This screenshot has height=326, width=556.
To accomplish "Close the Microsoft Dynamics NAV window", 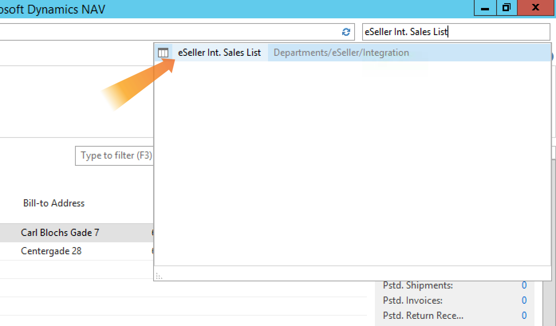I will (535, 8).
